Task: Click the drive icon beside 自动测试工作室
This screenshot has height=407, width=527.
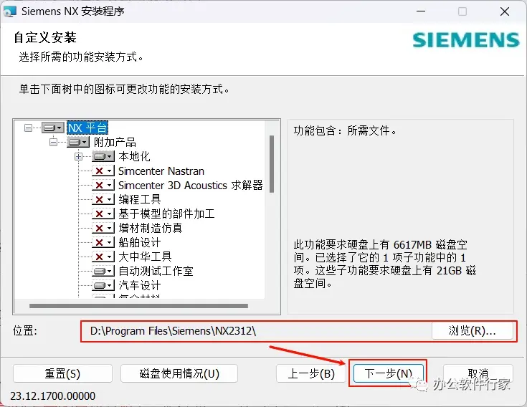Action: pos(103,271)
